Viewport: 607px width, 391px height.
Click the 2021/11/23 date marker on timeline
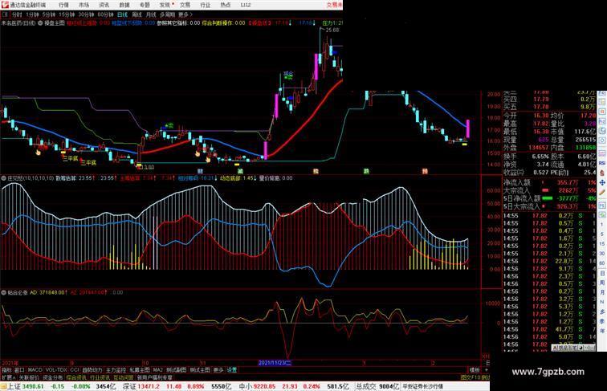[275, 363]
